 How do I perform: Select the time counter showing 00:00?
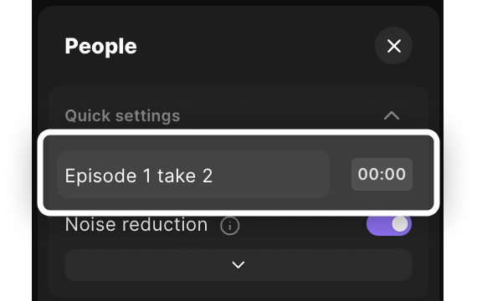coord(382,174)
